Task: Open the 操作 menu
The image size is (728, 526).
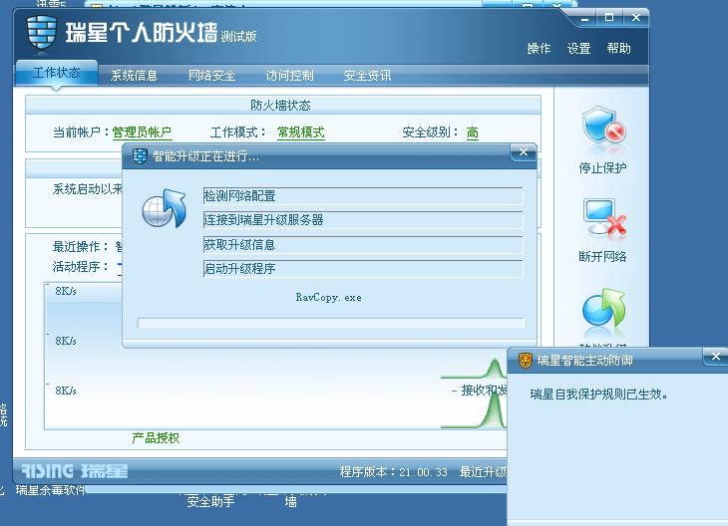Action: coord(539,48)
